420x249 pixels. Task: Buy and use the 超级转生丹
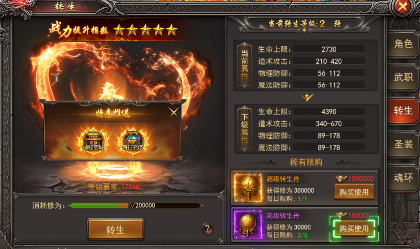pyautogui.click(x=354, y=192)
